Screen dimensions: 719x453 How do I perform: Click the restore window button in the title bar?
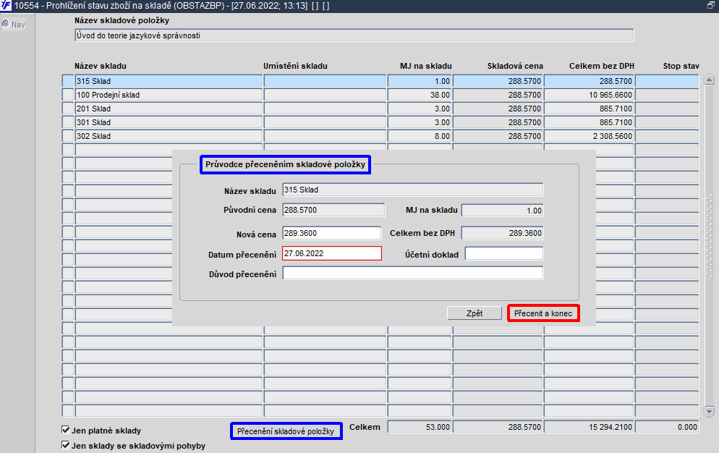pos(711,6)
